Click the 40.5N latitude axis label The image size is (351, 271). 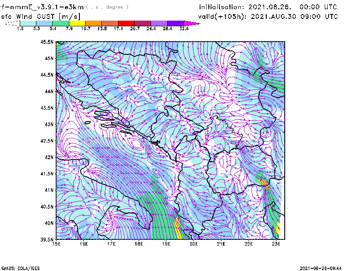pyautogui.click(x=47, y=207)
